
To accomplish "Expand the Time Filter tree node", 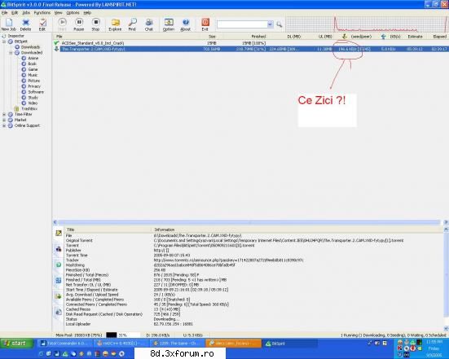I will tap(4, 114).
